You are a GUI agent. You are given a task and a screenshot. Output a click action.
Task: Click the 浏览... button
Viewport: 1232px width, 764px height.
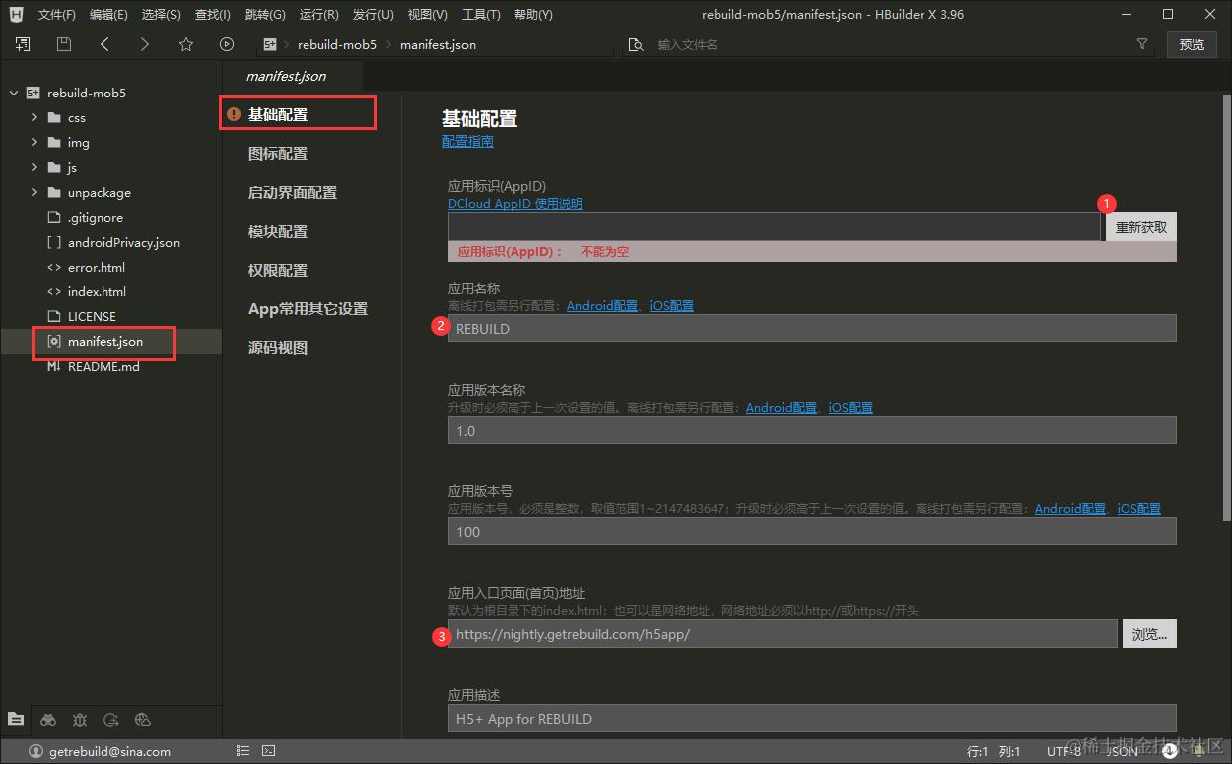tap(1149, 634)
